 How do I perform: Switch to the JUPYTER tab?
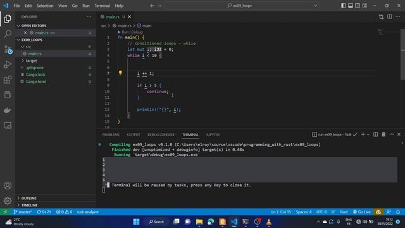pyautogui.click(x=213, y=135)
